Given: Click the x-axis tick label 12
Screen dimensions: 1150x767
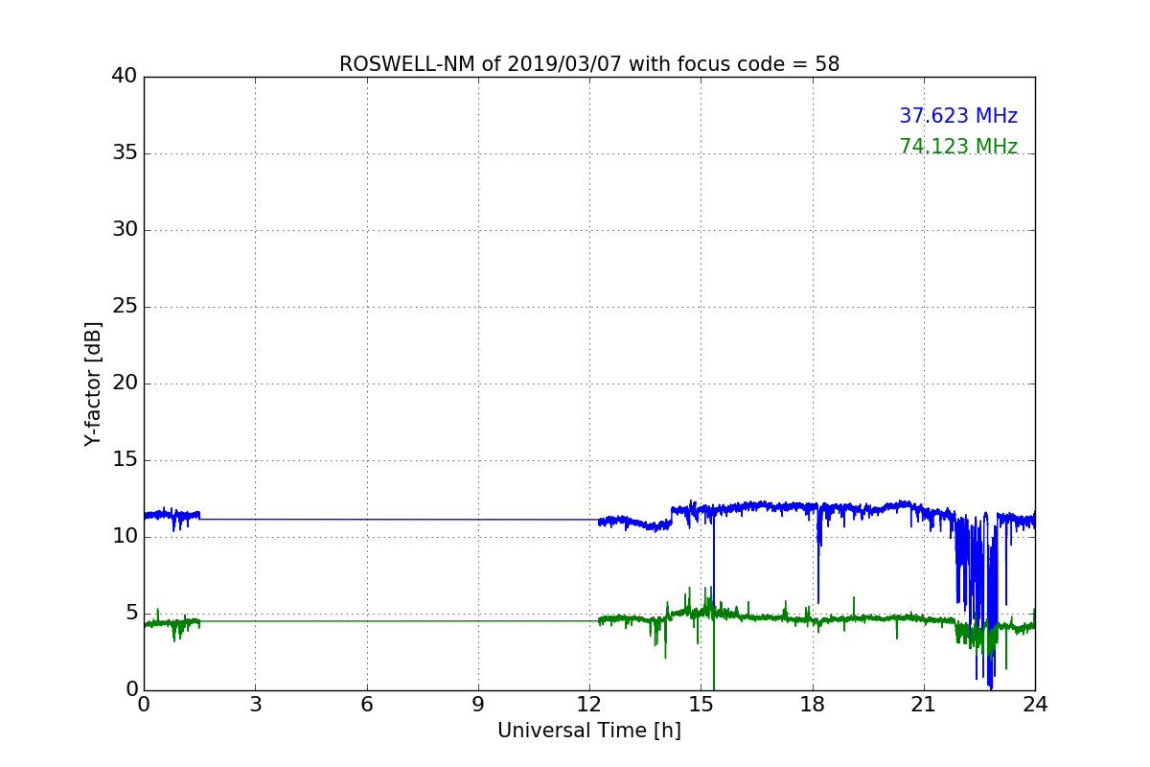Looking at the screenshot, I should pyautogui.click(x=589, y=705).
